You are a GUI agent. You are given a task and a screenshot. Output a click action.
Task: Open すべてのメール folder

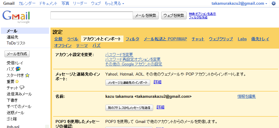click(x=19, y=107)
